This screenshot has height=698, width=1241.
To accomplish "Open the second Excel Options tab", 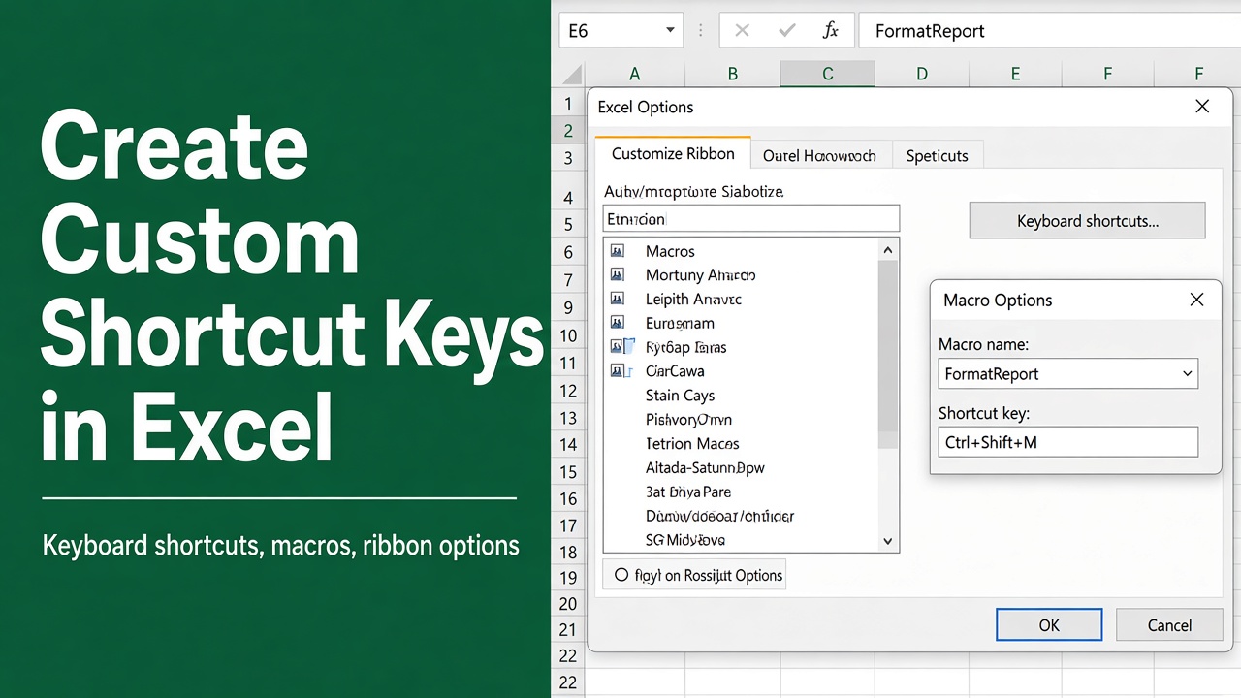I will [819, 155].
